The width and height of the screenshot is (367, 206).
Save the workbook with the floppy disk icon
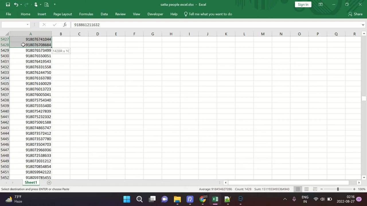pyautogui.click(x=8, y=5)
